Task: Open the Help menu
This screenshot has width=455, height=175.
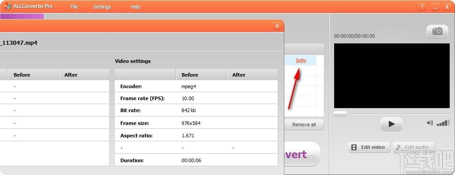Action: (135, 7)
